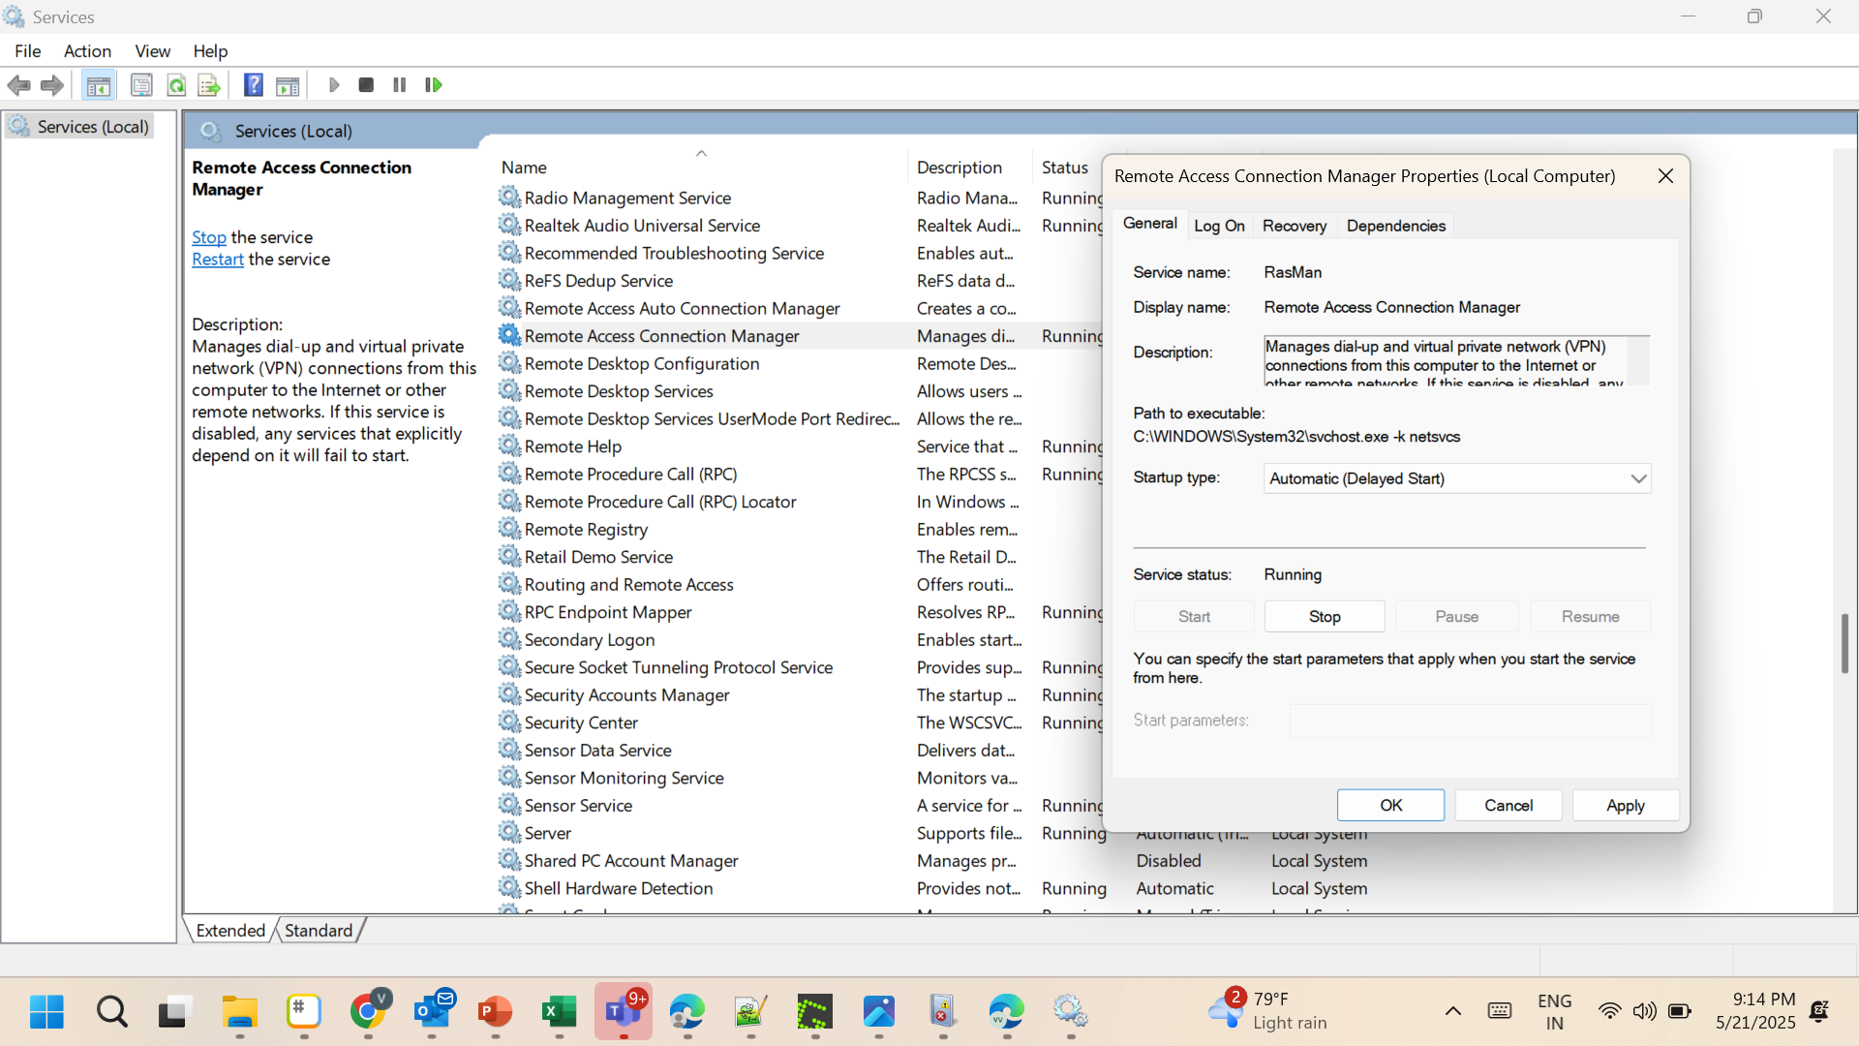Select the General tab
The height and width of the screenshot is (1046, 1859).
pos(1149,224)
